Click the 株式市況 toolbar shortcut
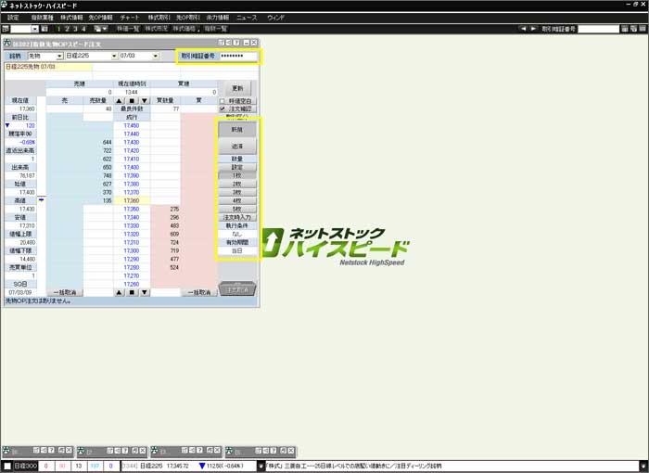Image resolution: width=649 pixels, height=473 pixels. pyautogui.click(x=157, y=29)
